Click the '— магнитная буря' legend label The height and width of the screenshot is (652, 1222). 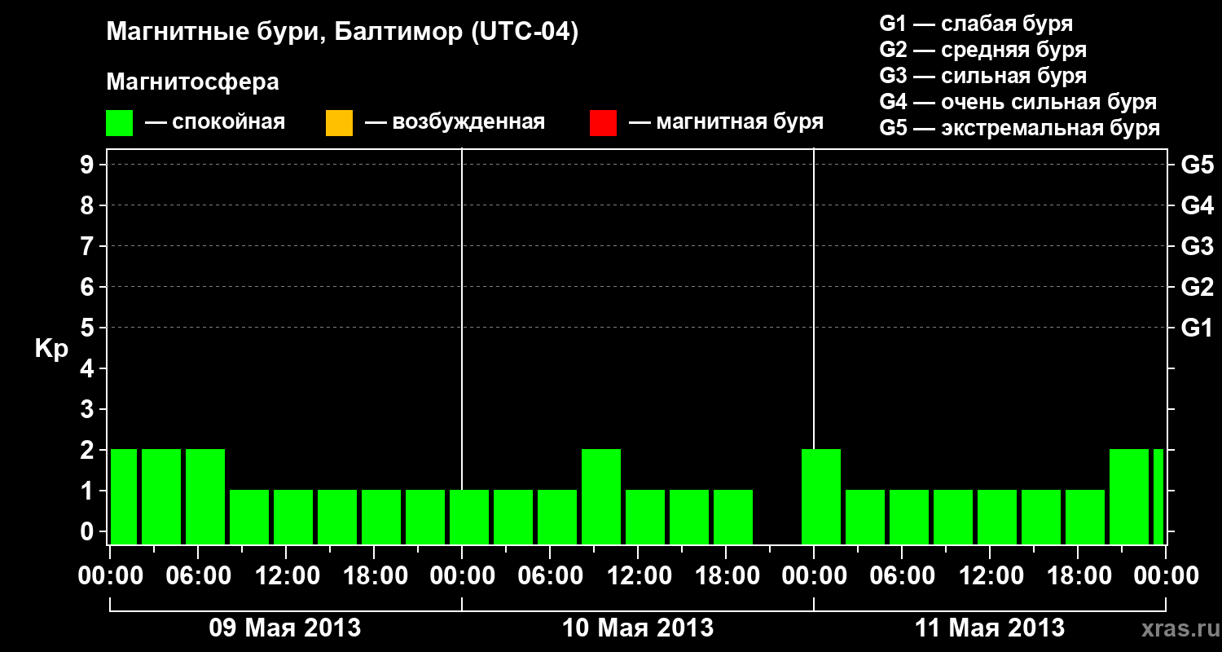pos(726,123)
